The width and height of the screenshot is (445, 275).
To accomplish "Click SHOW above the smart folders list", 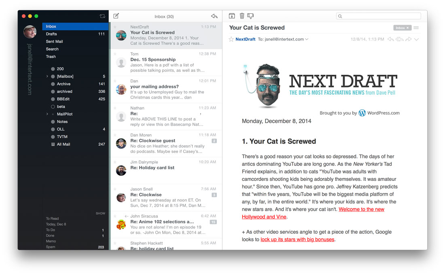I will coord(100,213).
